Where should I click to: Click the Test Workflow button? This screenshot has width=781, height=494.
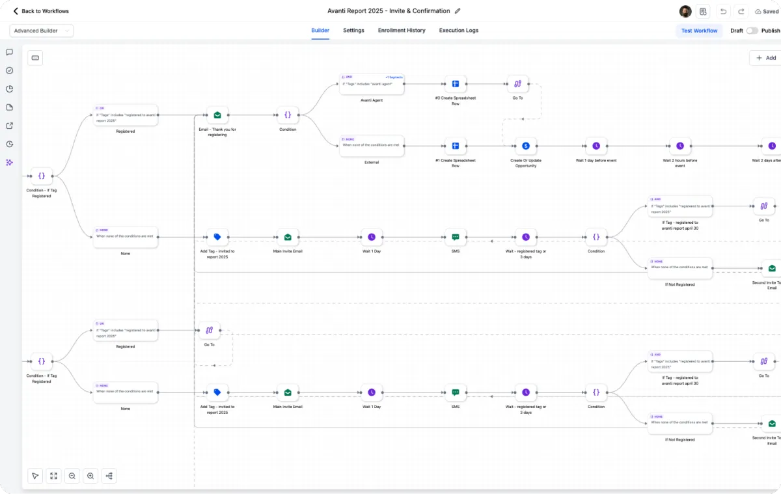700,31
